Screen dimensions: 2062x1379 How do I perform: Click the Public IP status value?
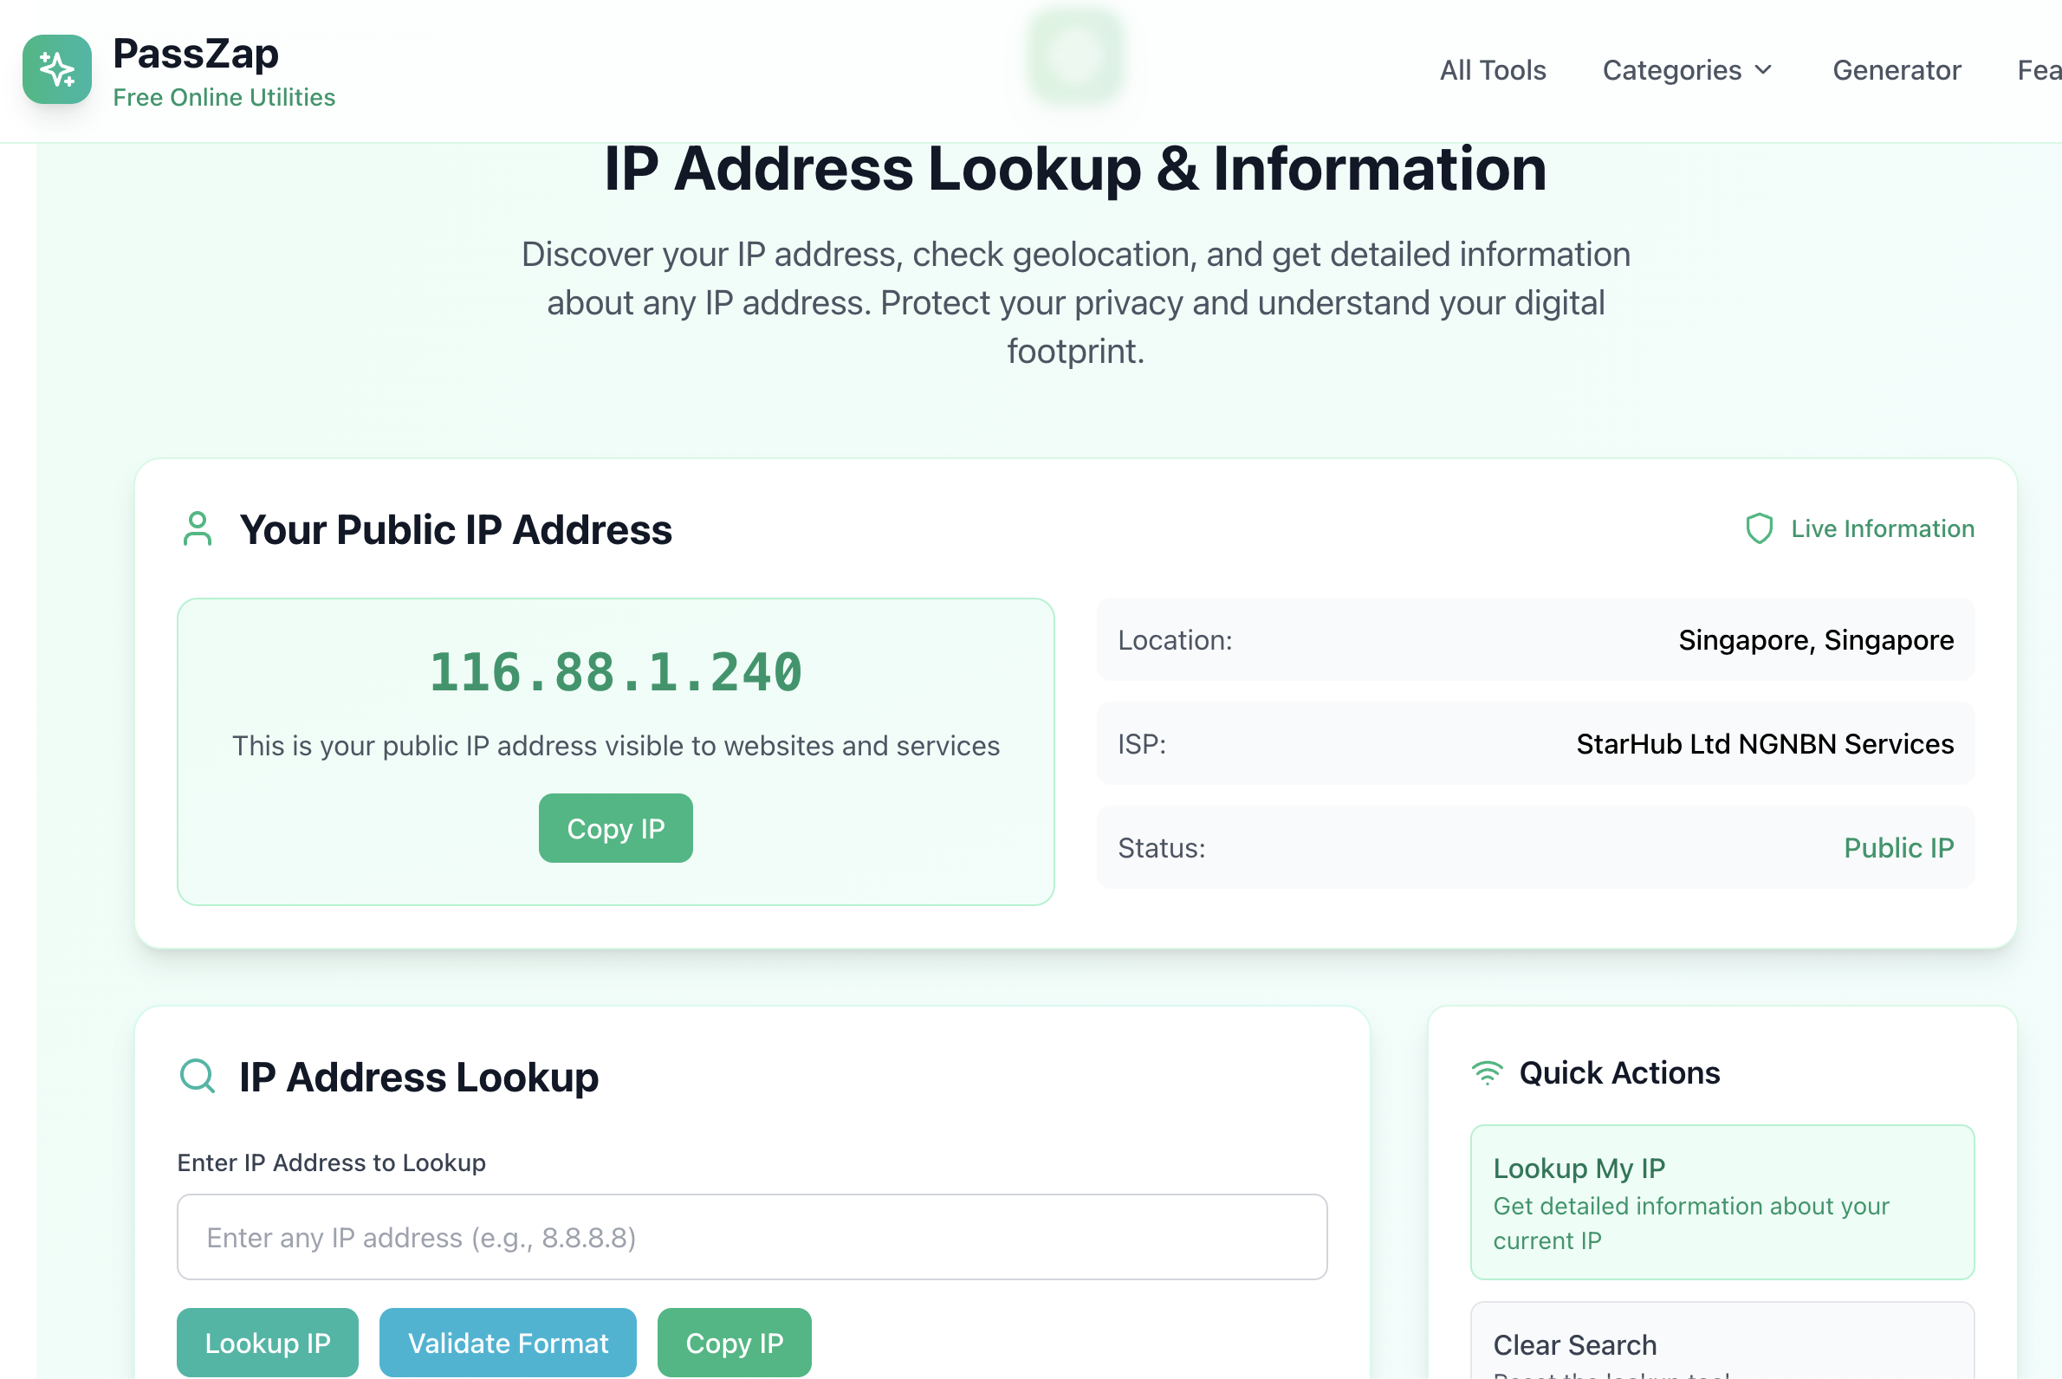[x=1897, y=848]
